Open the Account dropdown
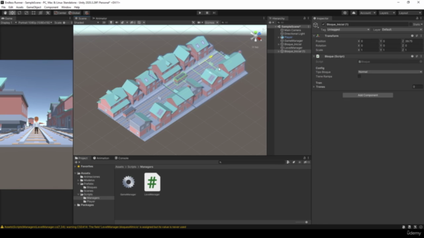This screenshot has height=238, width=424. [x=368, y=13]
